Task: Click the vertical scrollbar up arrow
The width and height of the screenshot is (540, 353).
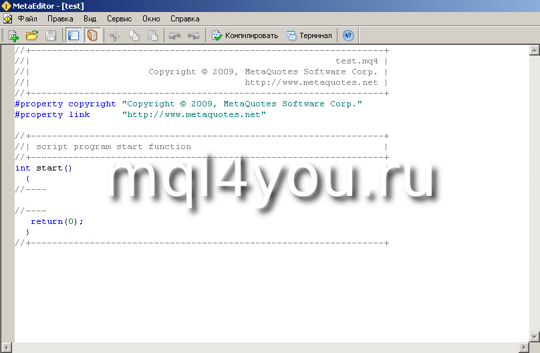Action: click(534, 50)
